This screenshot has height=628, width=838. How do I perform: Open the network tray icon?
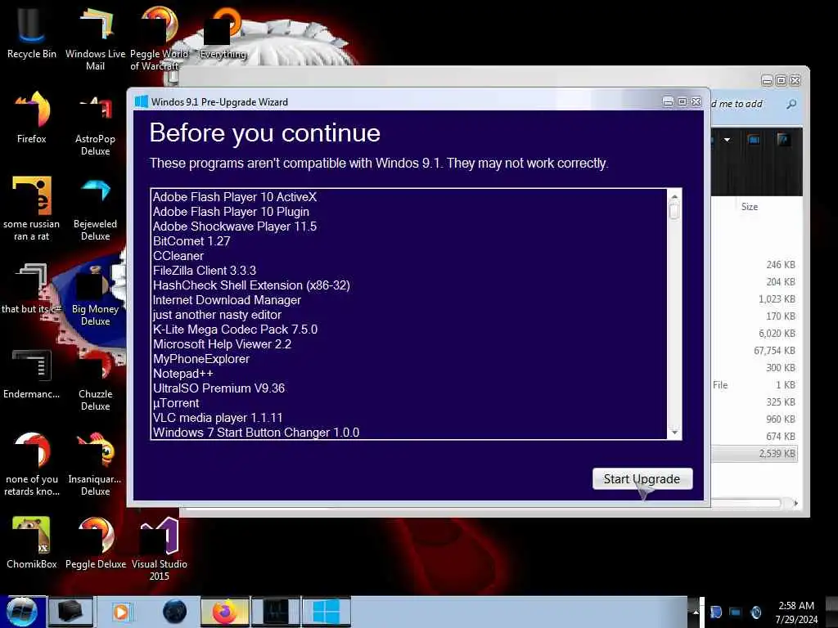coord(736,612)
